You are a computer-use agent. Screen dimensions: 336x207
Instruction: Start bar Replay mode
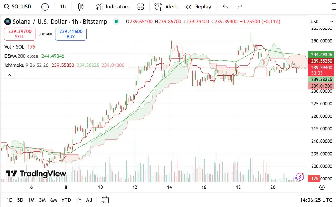click(198, 7)
